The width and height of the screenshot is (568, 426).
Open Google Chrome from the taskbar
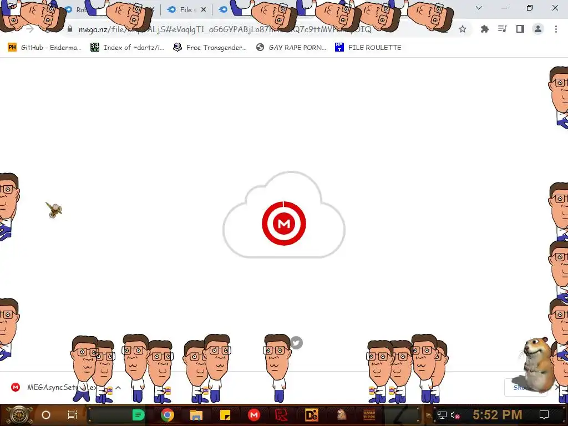click(x=168, y=415)
